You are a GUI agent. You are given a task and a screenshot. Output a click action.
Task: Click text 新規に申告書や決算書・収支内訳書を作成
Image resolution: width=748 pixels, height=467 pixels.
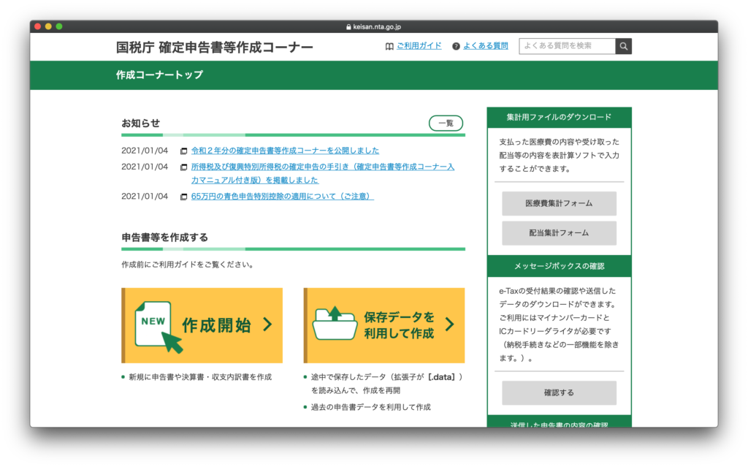point(200,377)
